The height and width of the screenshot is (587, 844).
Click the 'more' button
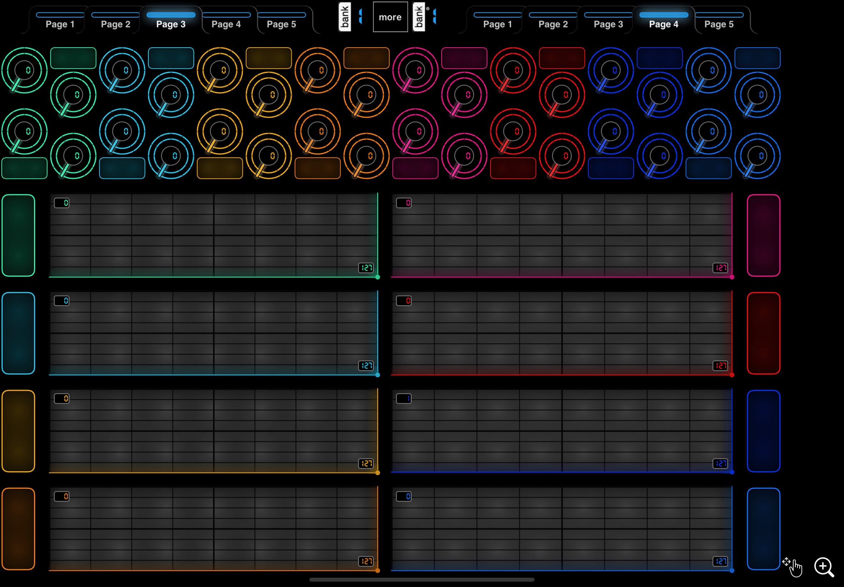coord(390,17)
